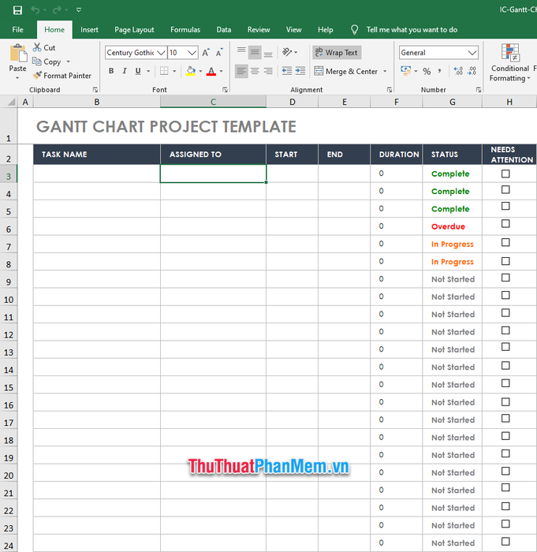Open the Century Gothic font name dropdown
The height and width of the screenshot is (552, 537).
pos(161,53)
